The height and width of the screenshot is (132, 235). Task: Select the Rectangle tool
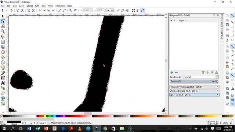pos(3,41)
